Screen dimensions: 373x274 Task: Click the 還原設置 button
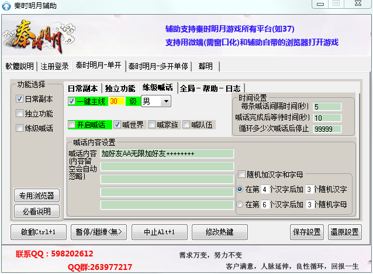345,232
